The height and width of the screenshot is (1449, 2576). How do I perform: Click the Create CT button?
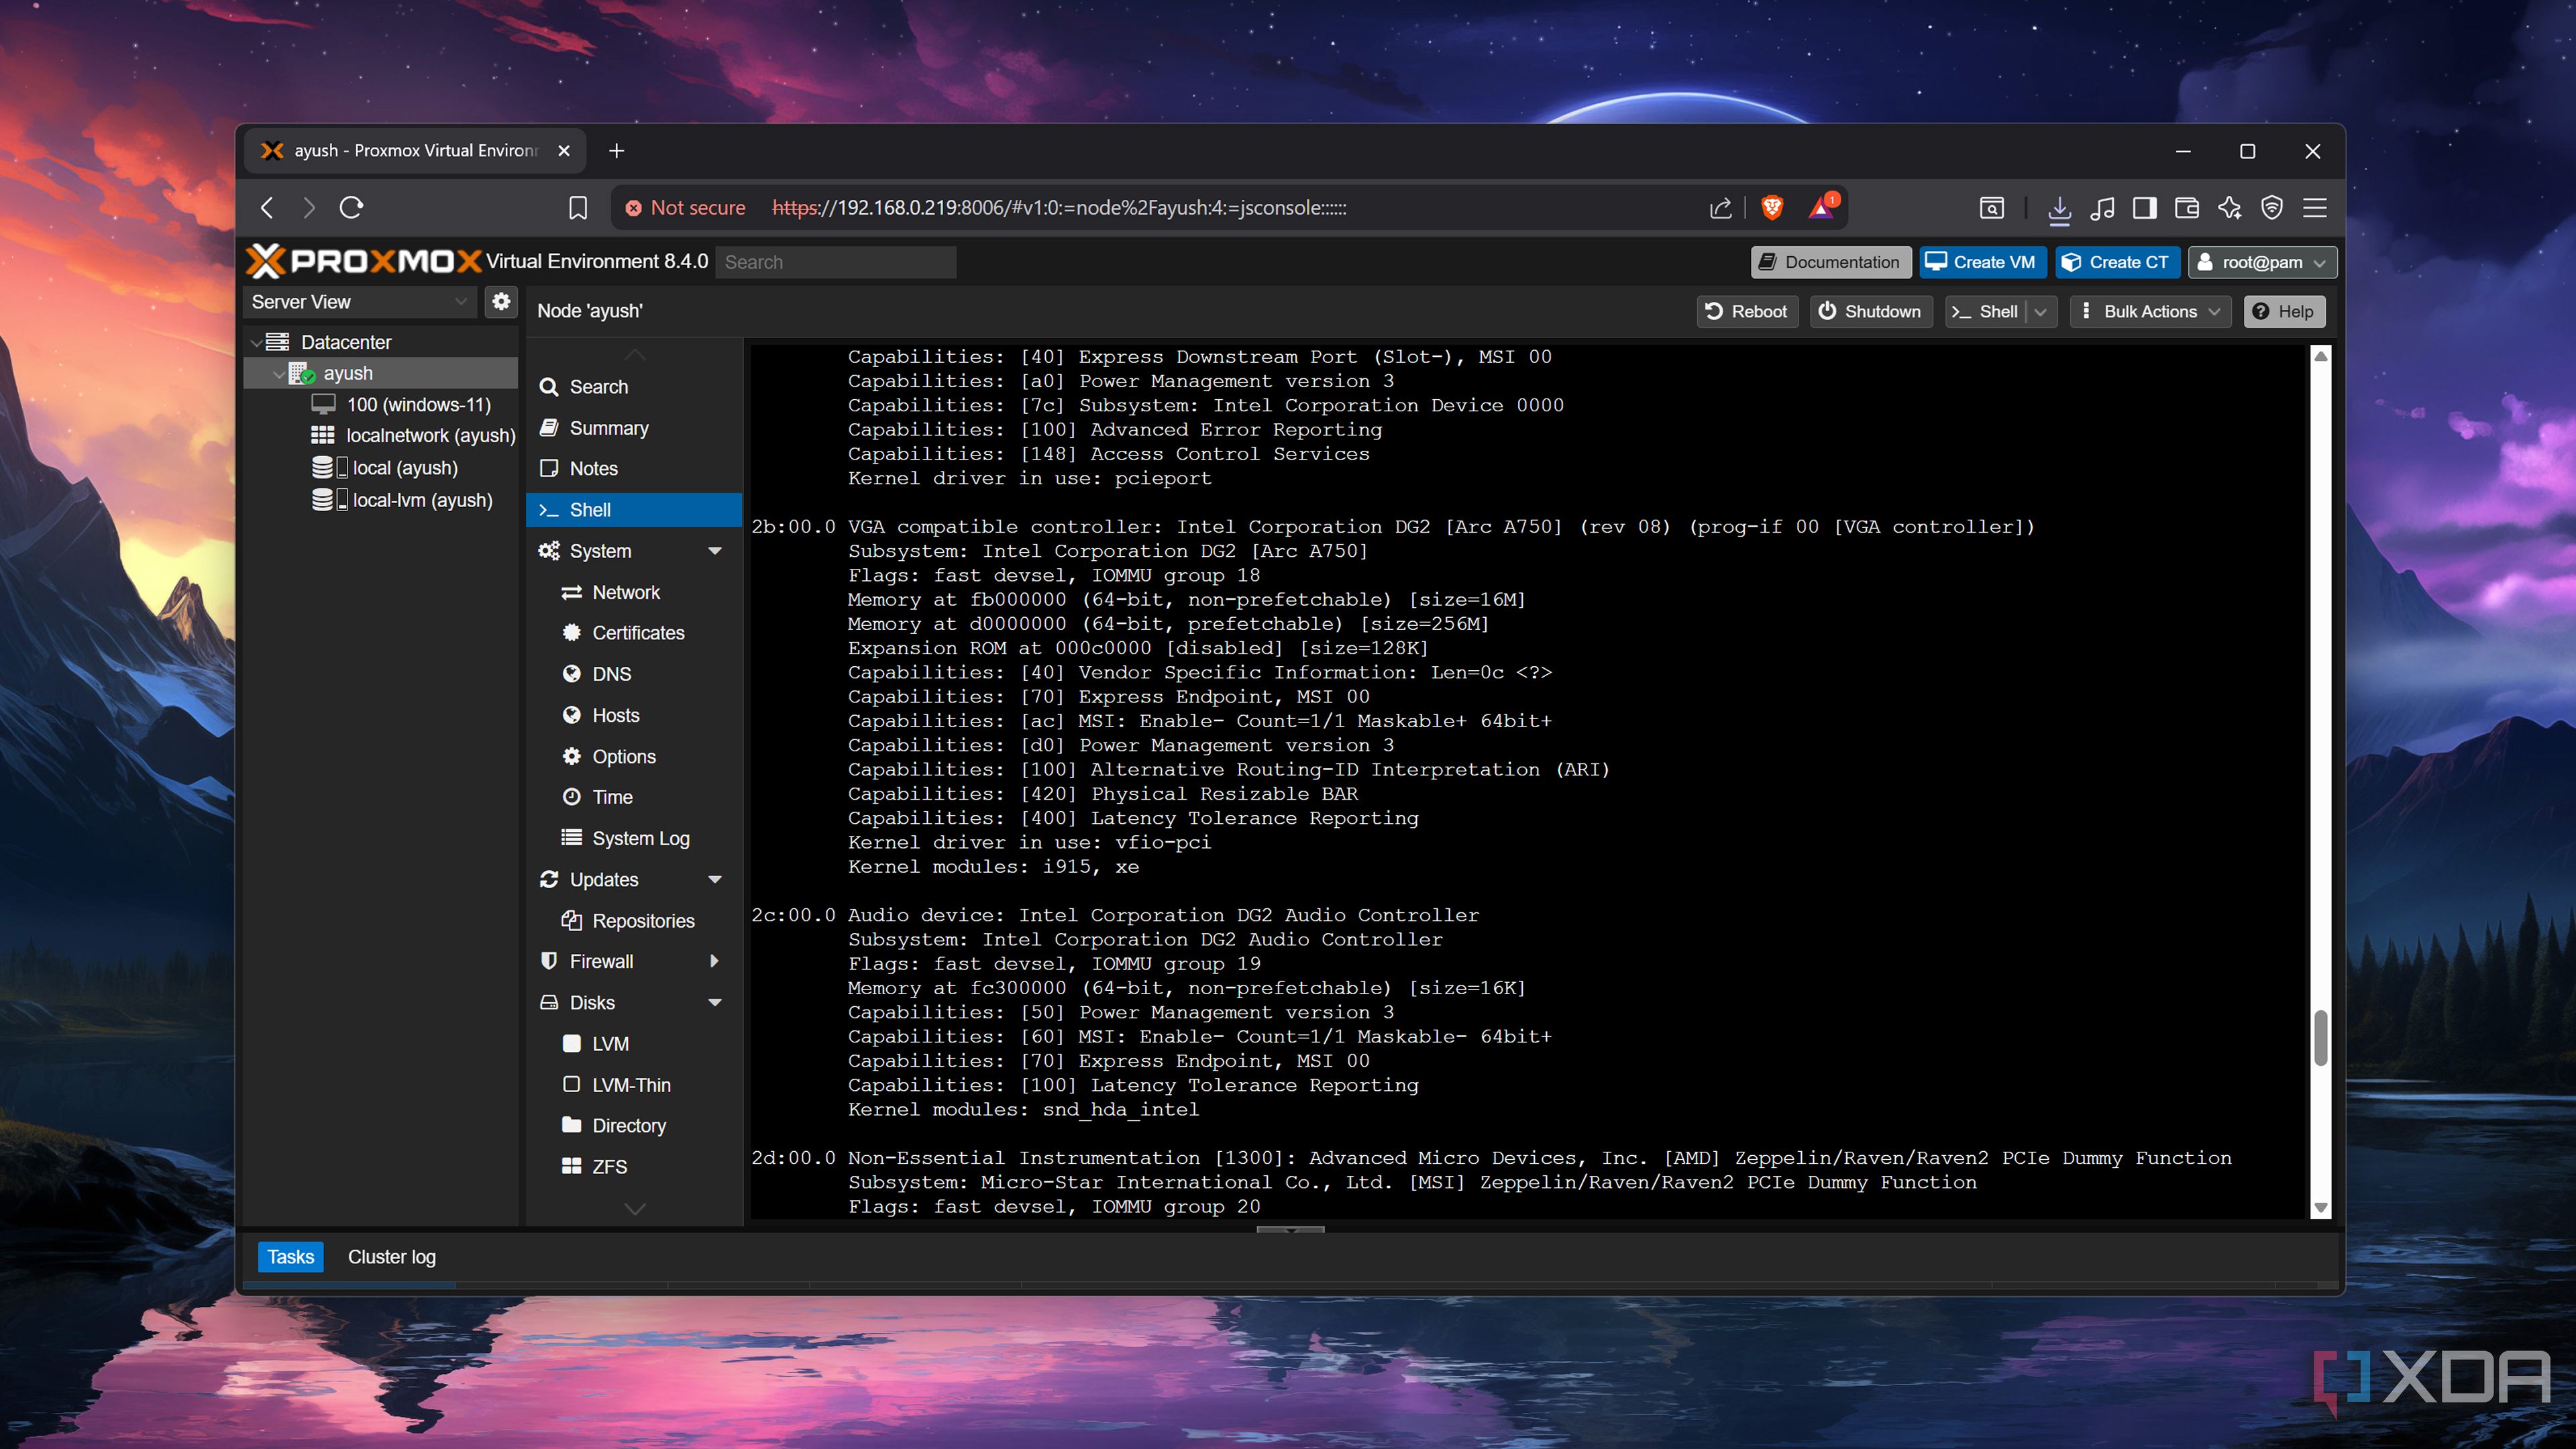click(x=2117, y=262)
